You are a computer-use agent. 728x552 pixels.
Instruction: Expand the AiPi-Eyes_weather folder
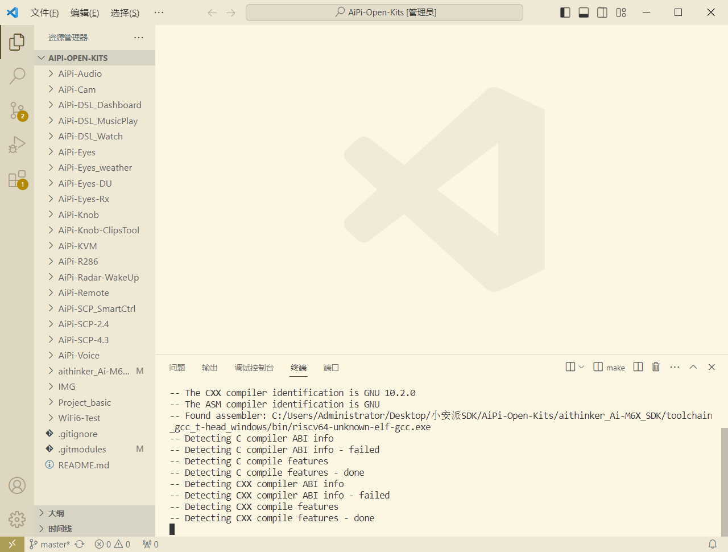(x=94, y=167)
